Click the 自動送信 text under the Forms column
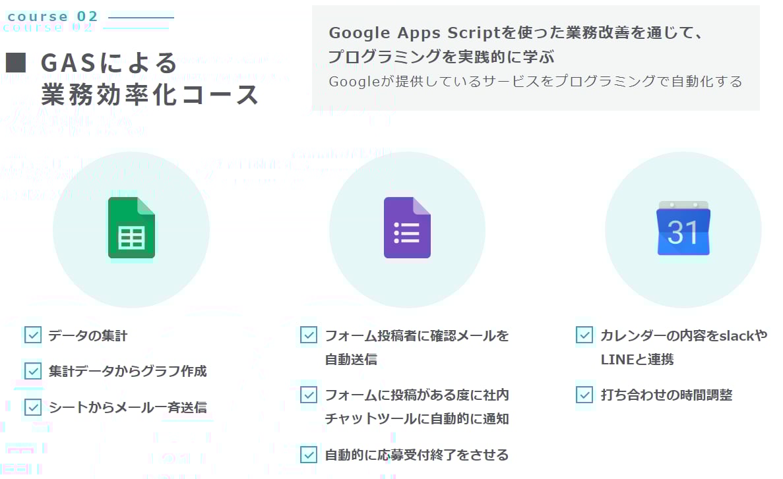The height and width of the screenshot is (479, 783). click(351, 360)
